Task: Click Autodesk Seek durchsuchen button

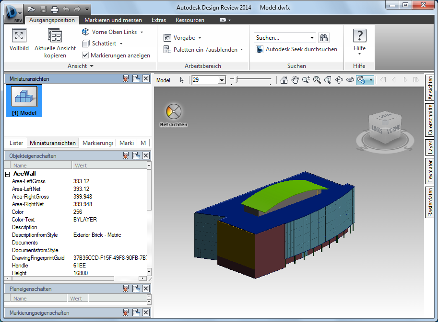Action: tap(296, 49)
